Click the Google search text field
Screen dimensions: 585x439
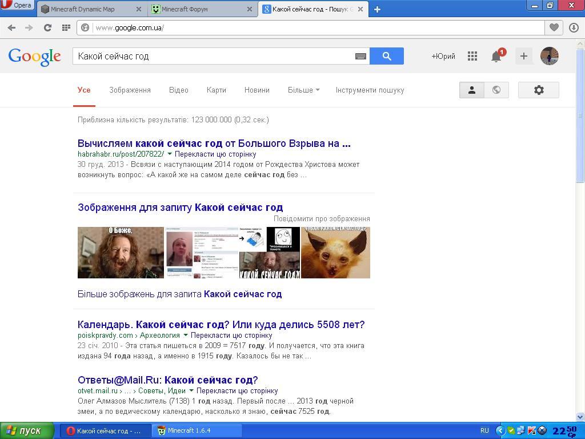[214, 56]
